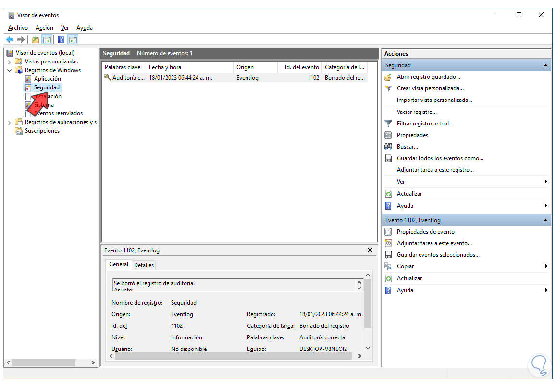Open Ayuda submenu arrow under Evento 1102
Viewport: 556px width, 387px height.
tap(546, 290)
